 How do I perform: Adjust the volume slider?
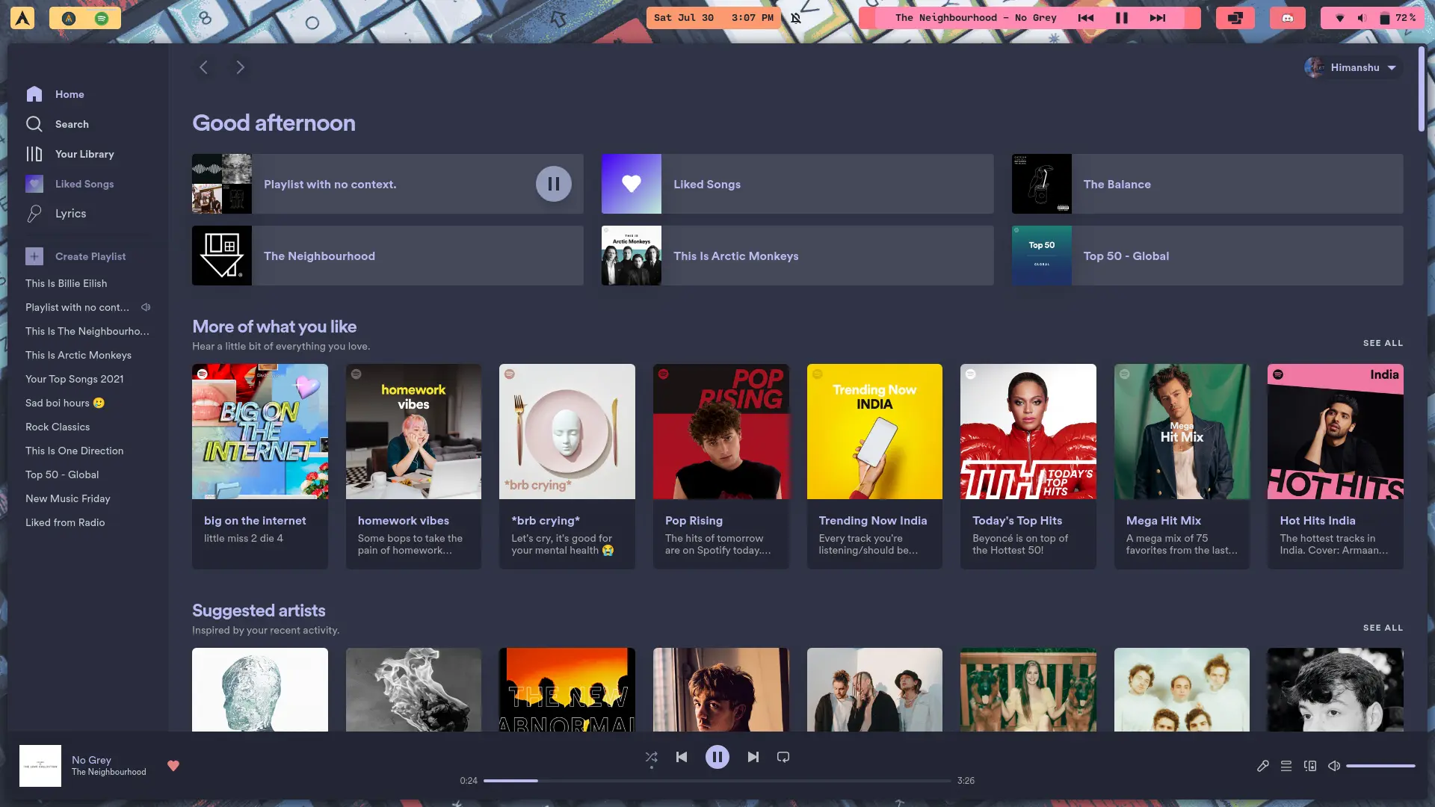click(x=1380, y=766)
